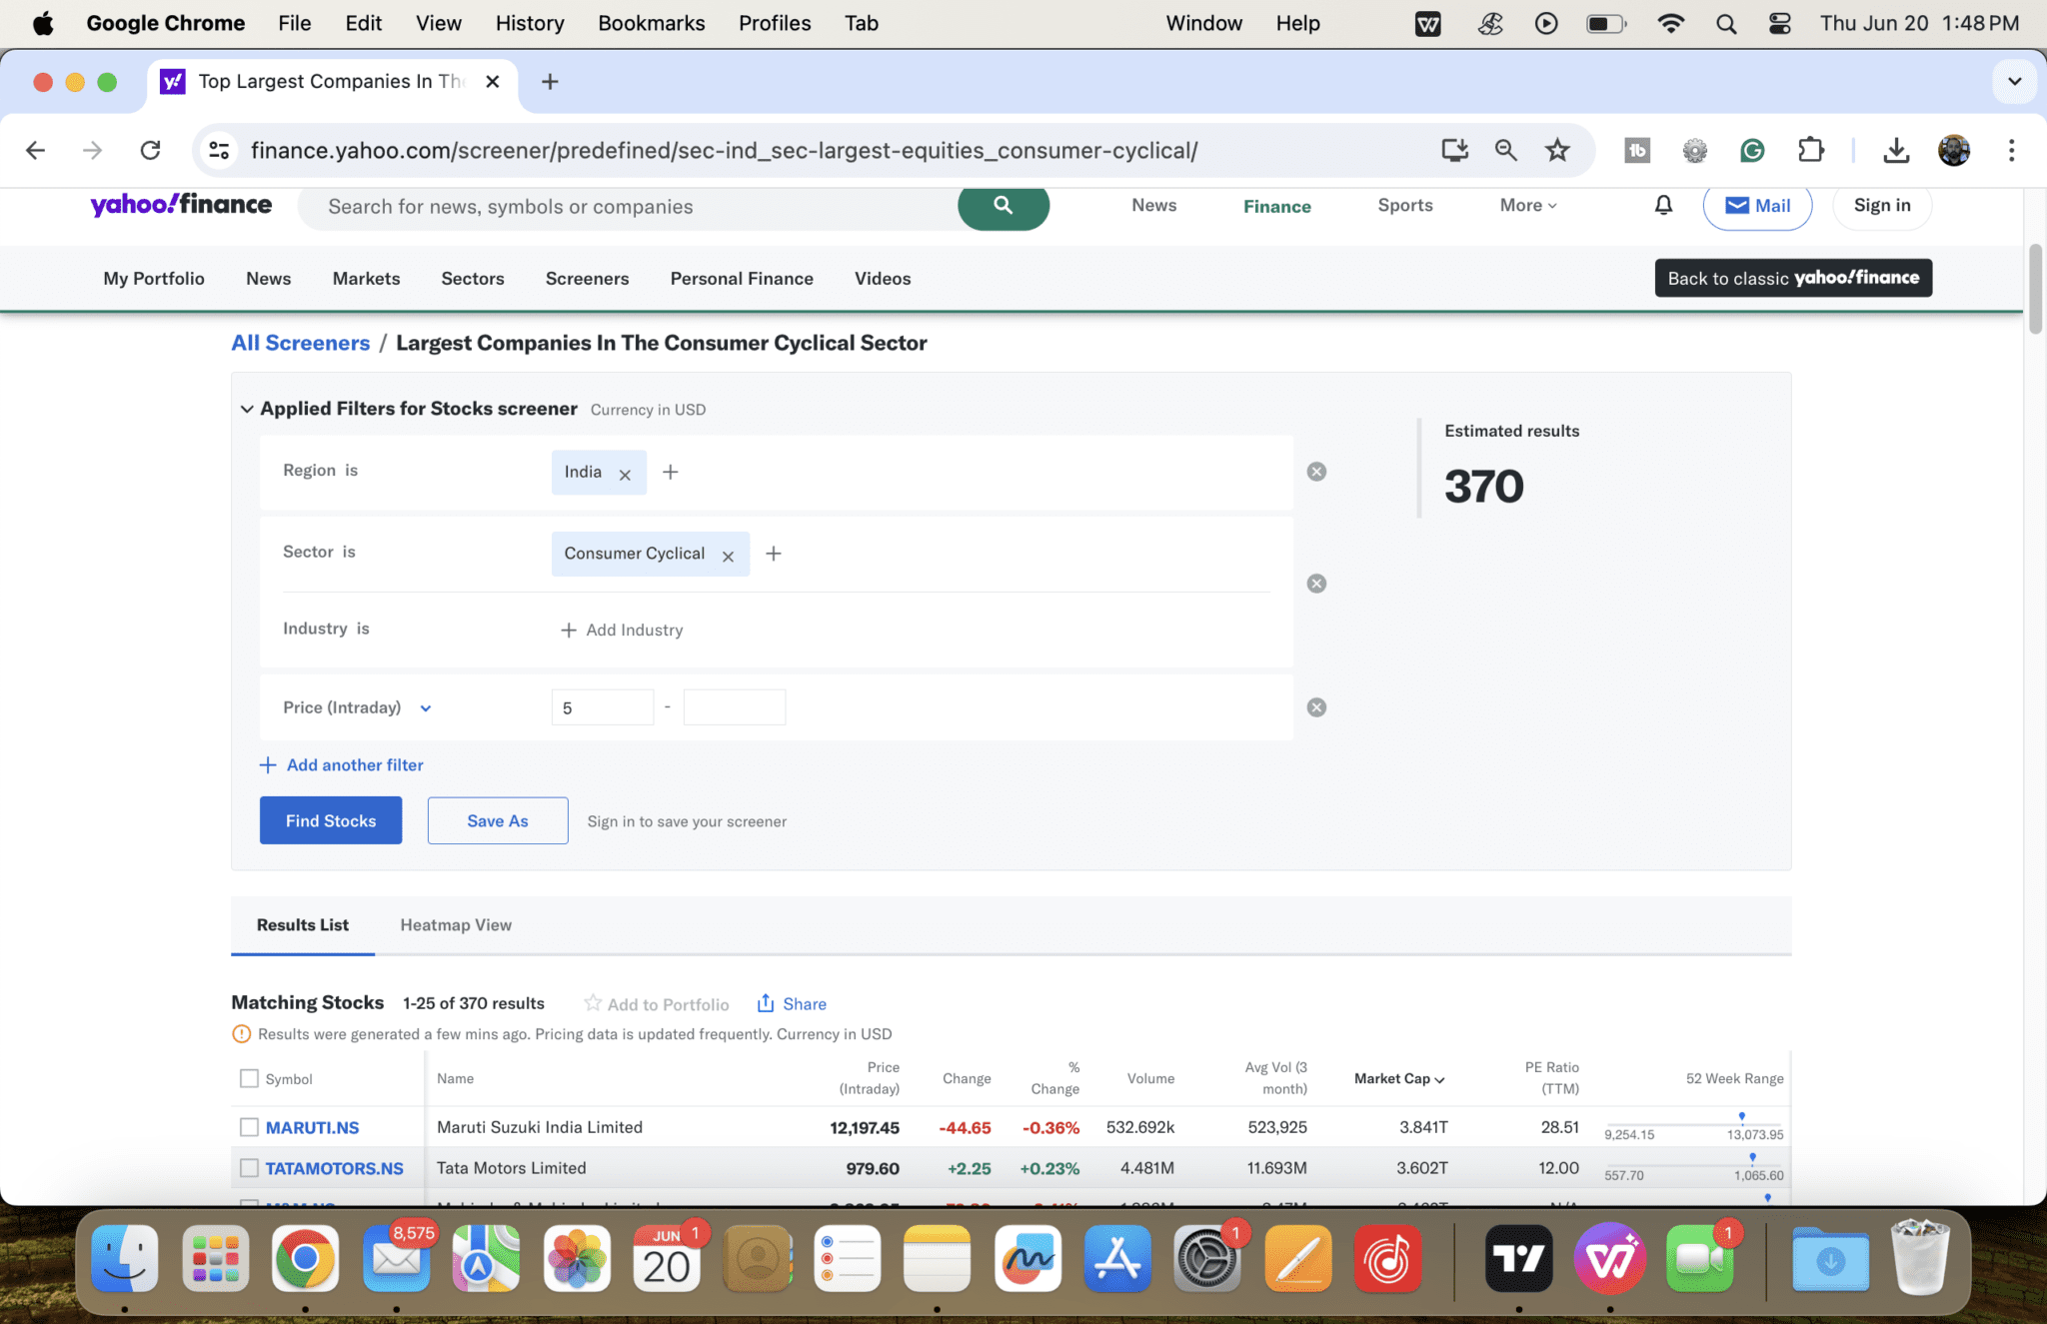
Task: Check the TATAMOTORS.NS row checkbox
Action: [249, 1168]
